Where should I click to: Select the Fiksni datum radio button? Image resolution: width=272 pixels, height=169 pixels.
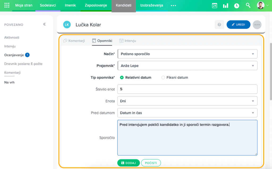(163, 78)
